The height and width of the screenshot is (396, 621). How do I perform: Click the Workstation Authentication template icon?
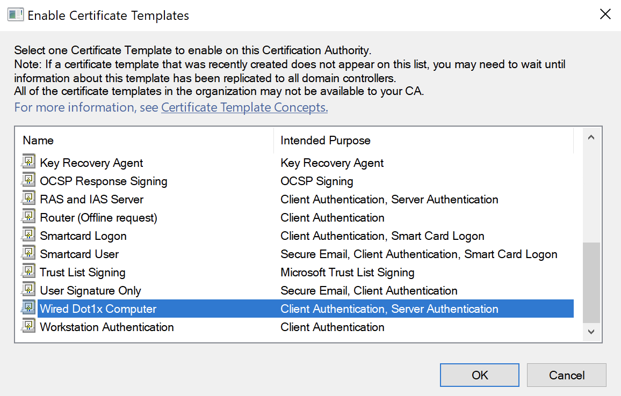click(28, 327)
